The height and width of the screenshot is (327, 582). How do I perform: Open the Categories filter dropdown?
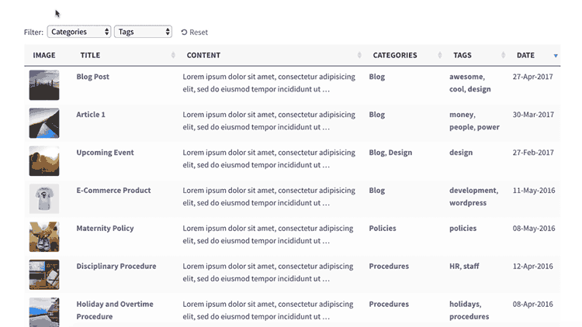point(79,32)
